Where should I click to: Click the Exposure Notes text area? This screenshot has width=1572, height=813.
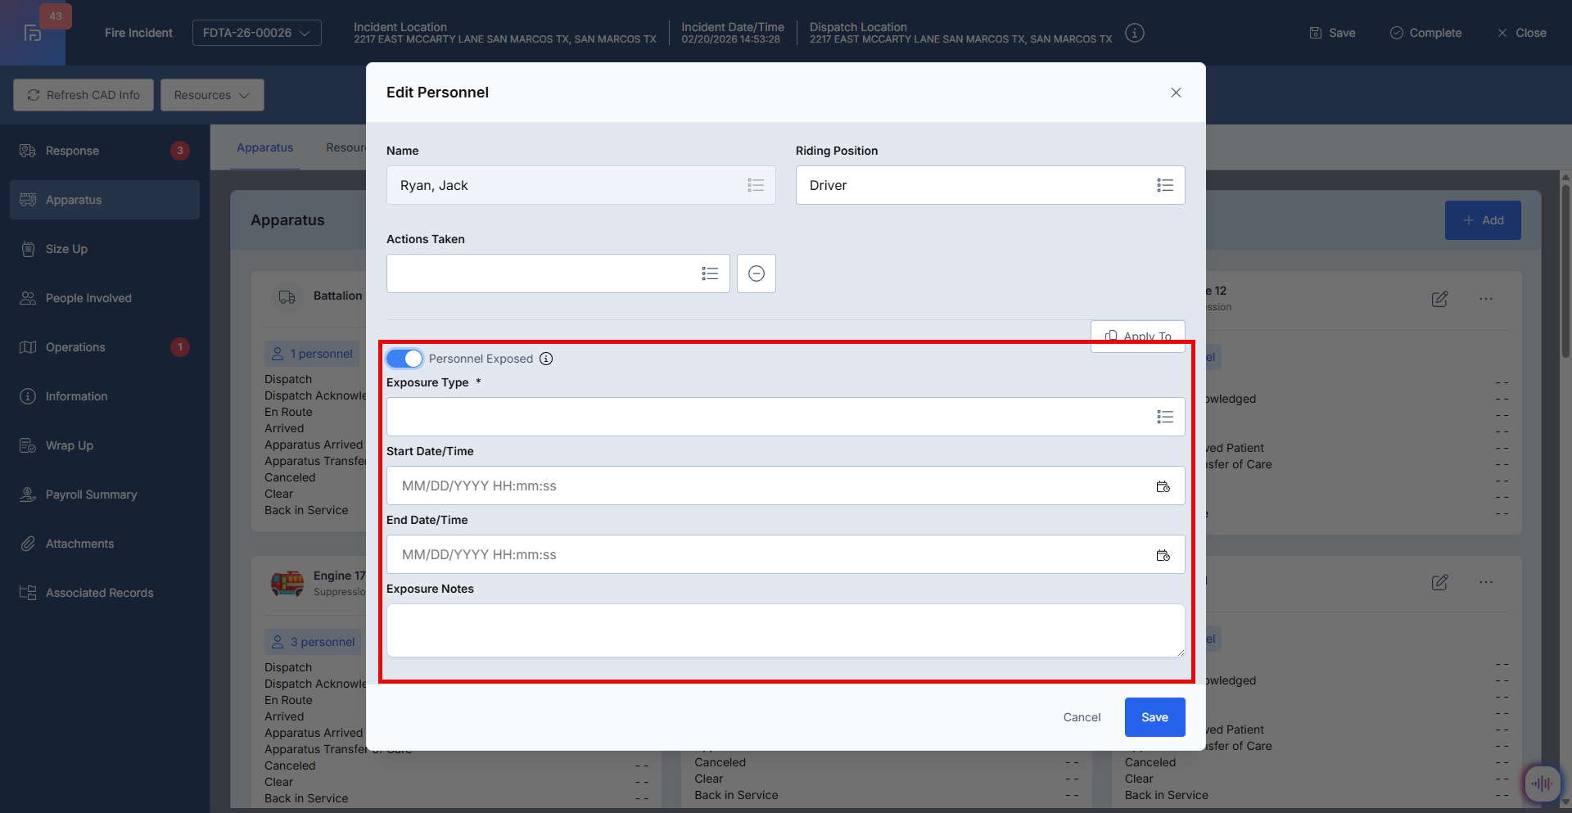[x=784, y=630]
